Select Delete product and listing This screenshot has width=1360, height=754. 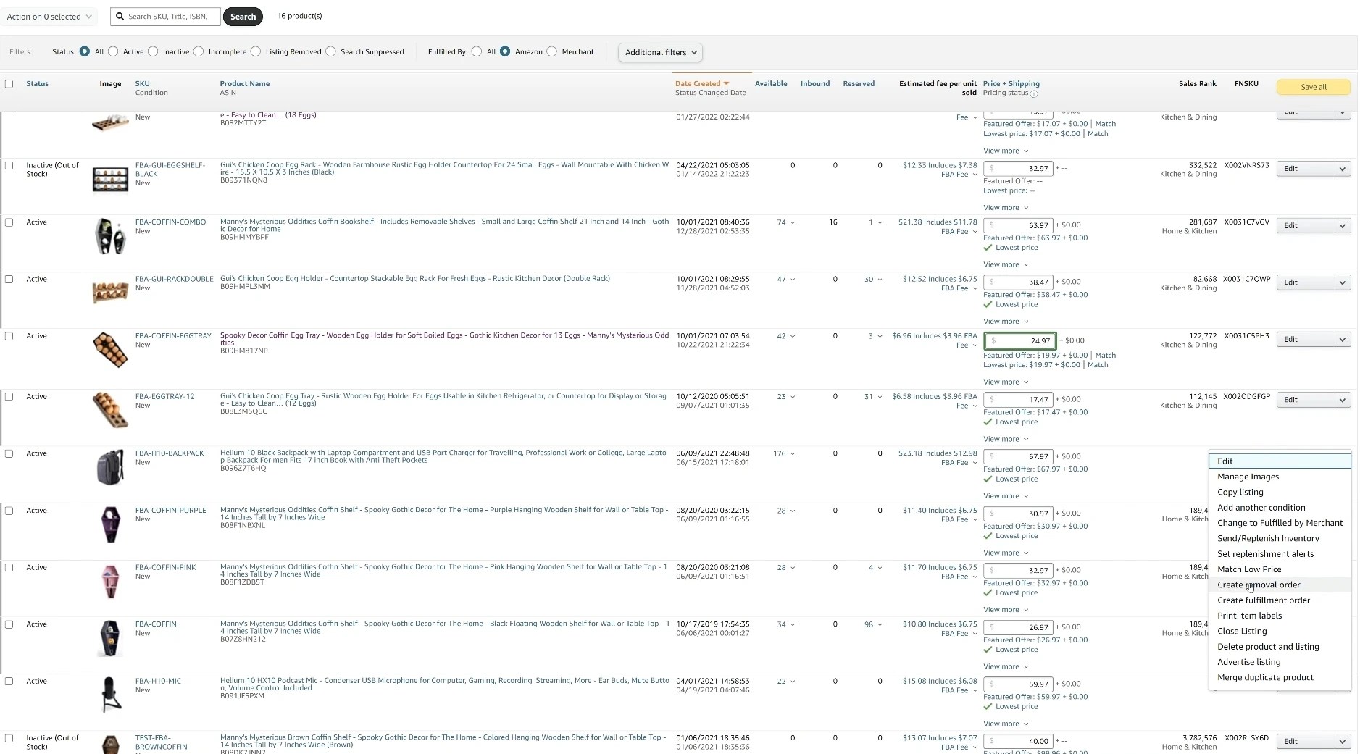pyautogui.click(x=1280, y=647)
